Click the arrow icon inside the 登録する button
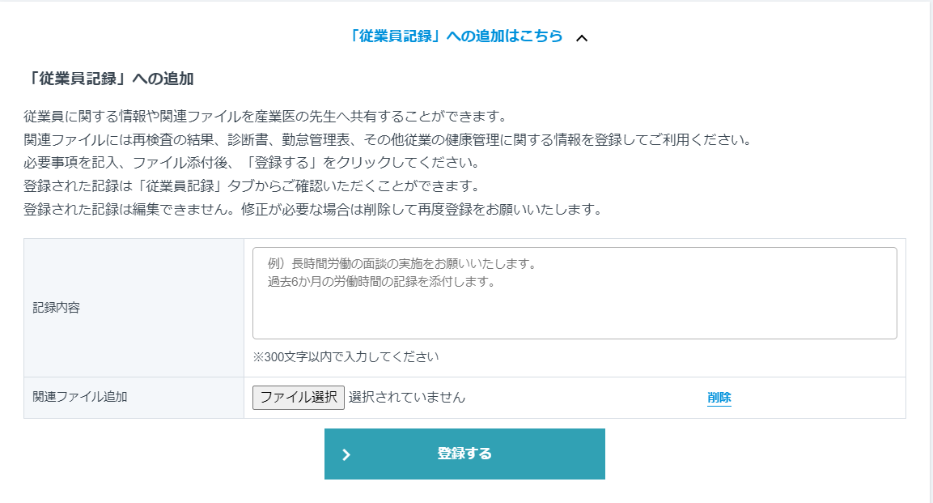The height and width of the screenshot is (503, 933). tap(347, 454)
